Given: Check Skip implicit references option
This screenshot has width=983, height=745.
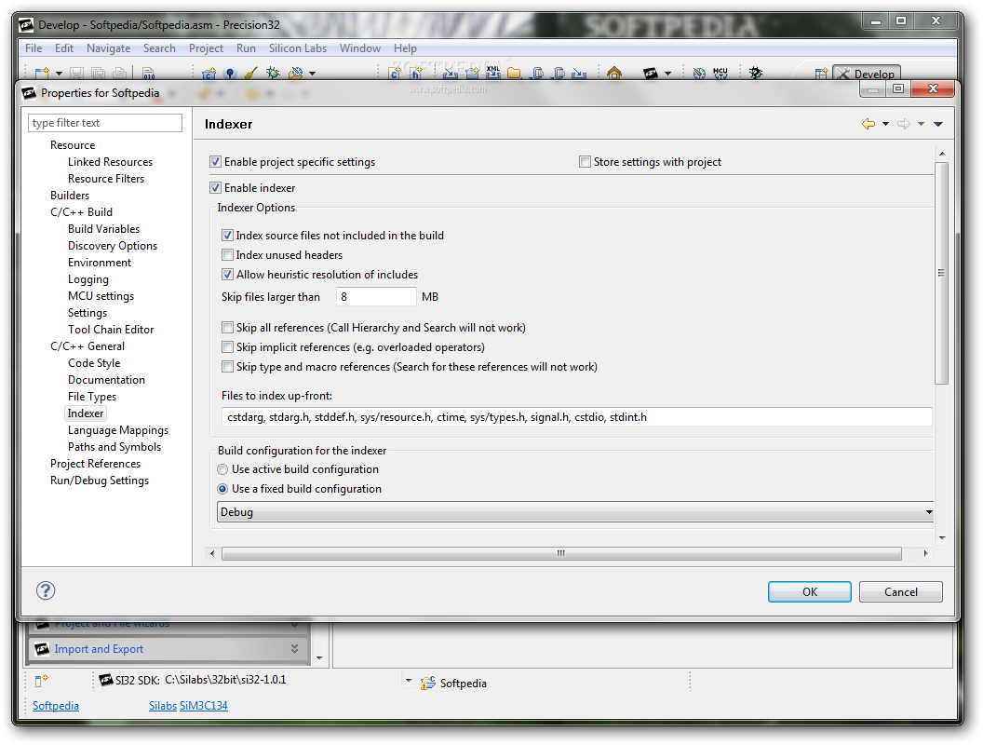Looking at the screenshot, I should pos(227,346).
